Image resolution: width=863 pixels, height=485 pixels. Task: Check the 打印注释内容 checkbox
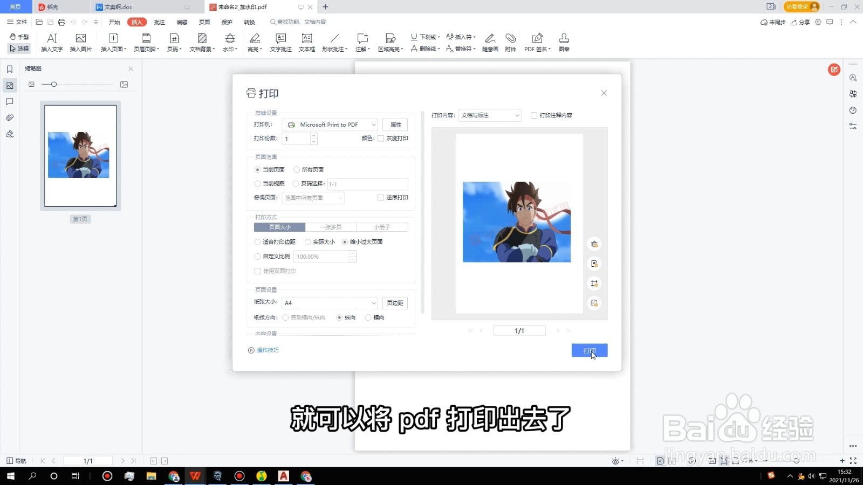(534, 115)
